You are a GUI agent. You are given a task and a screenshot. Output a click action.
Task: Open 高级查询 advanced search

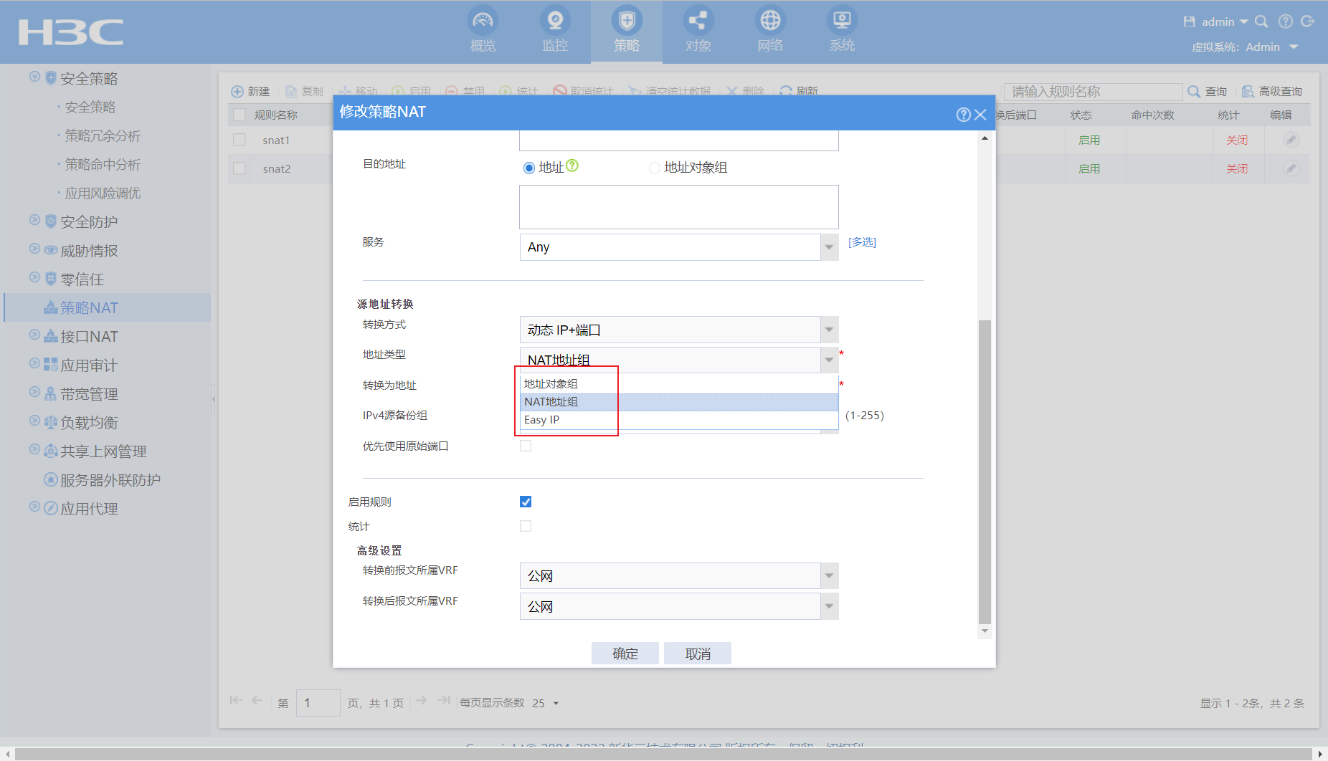[x=1272, y=92]
